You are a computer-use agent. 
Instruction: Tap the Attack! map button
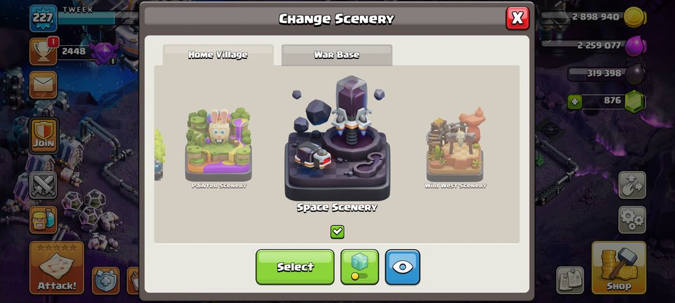coord(56,268)
